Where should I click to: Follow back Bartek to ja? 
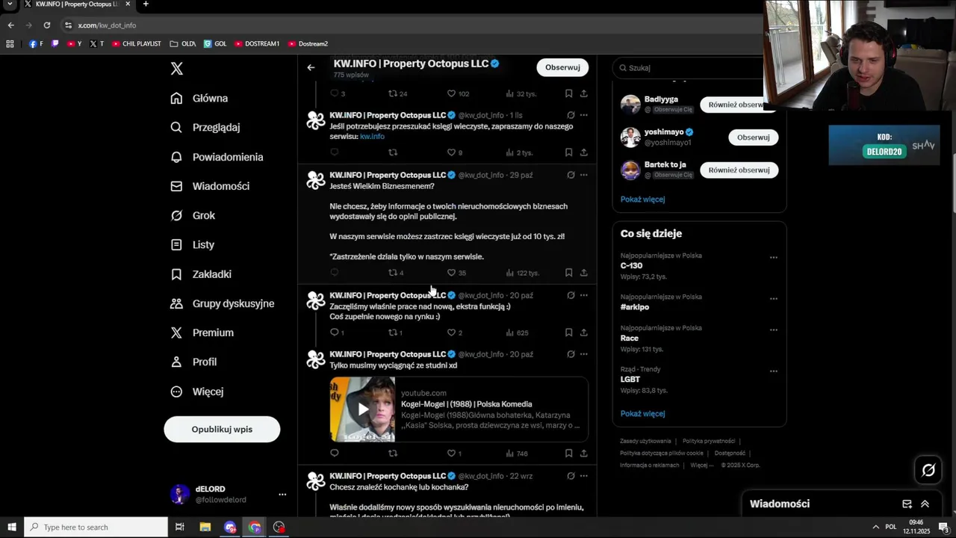[x=739, y=170]
